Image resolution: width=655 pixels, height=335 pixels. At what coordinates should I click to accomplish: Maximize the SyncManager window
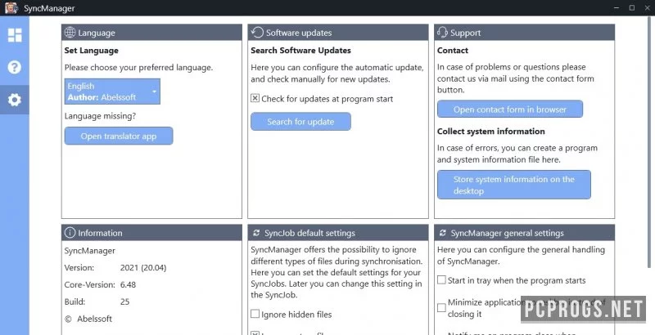click(632, 8)
